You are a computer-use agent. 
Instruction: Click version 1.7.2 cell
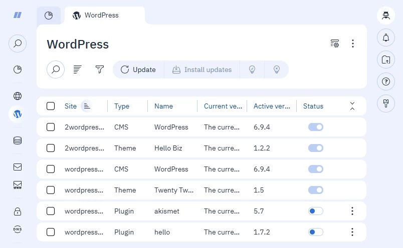point(262,232)
